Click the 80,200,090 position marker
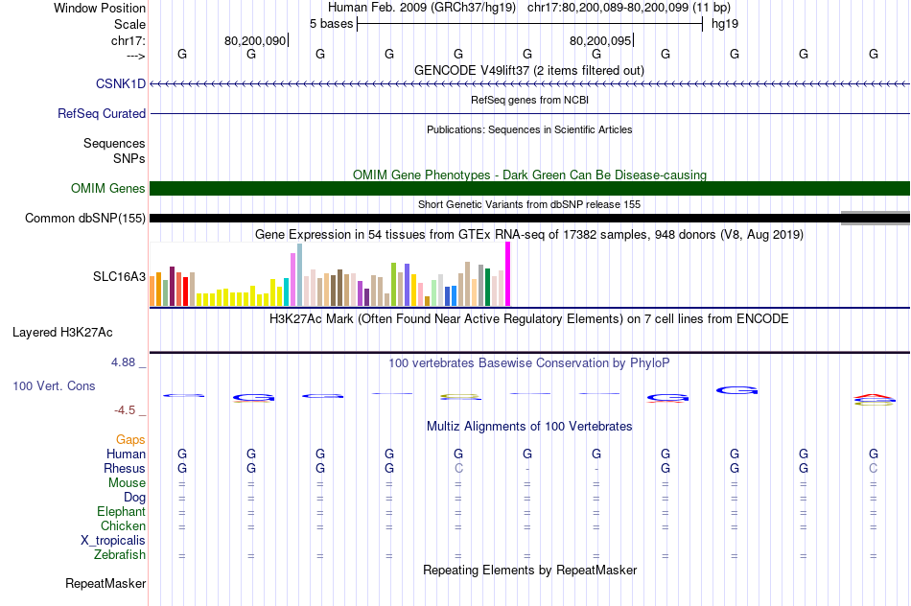Image resolution: width=911 pixels, height=606 pixels. pos(255,40)
